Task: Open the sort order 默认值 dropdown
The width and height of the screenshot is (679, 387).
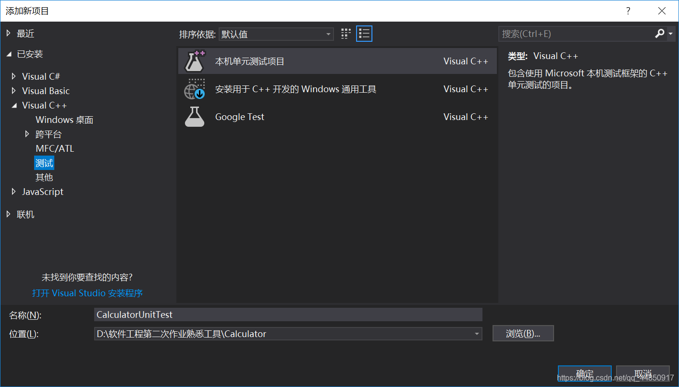Action: point(276,34)
